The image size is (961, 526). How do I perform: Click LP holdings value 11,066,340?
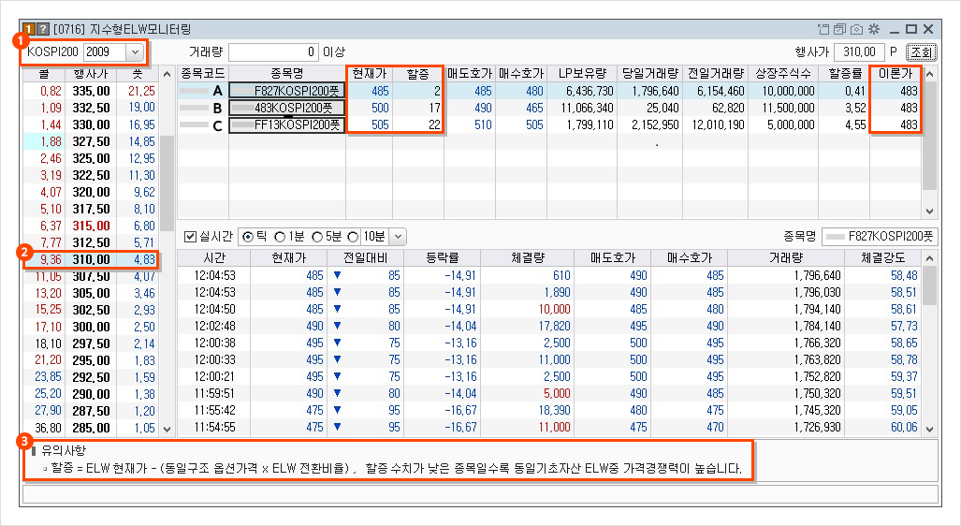[587, 108]
